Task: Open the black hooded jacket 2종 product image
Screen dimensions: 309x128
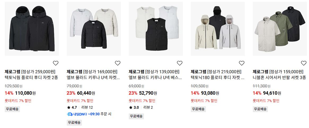Action: (32, 29)
